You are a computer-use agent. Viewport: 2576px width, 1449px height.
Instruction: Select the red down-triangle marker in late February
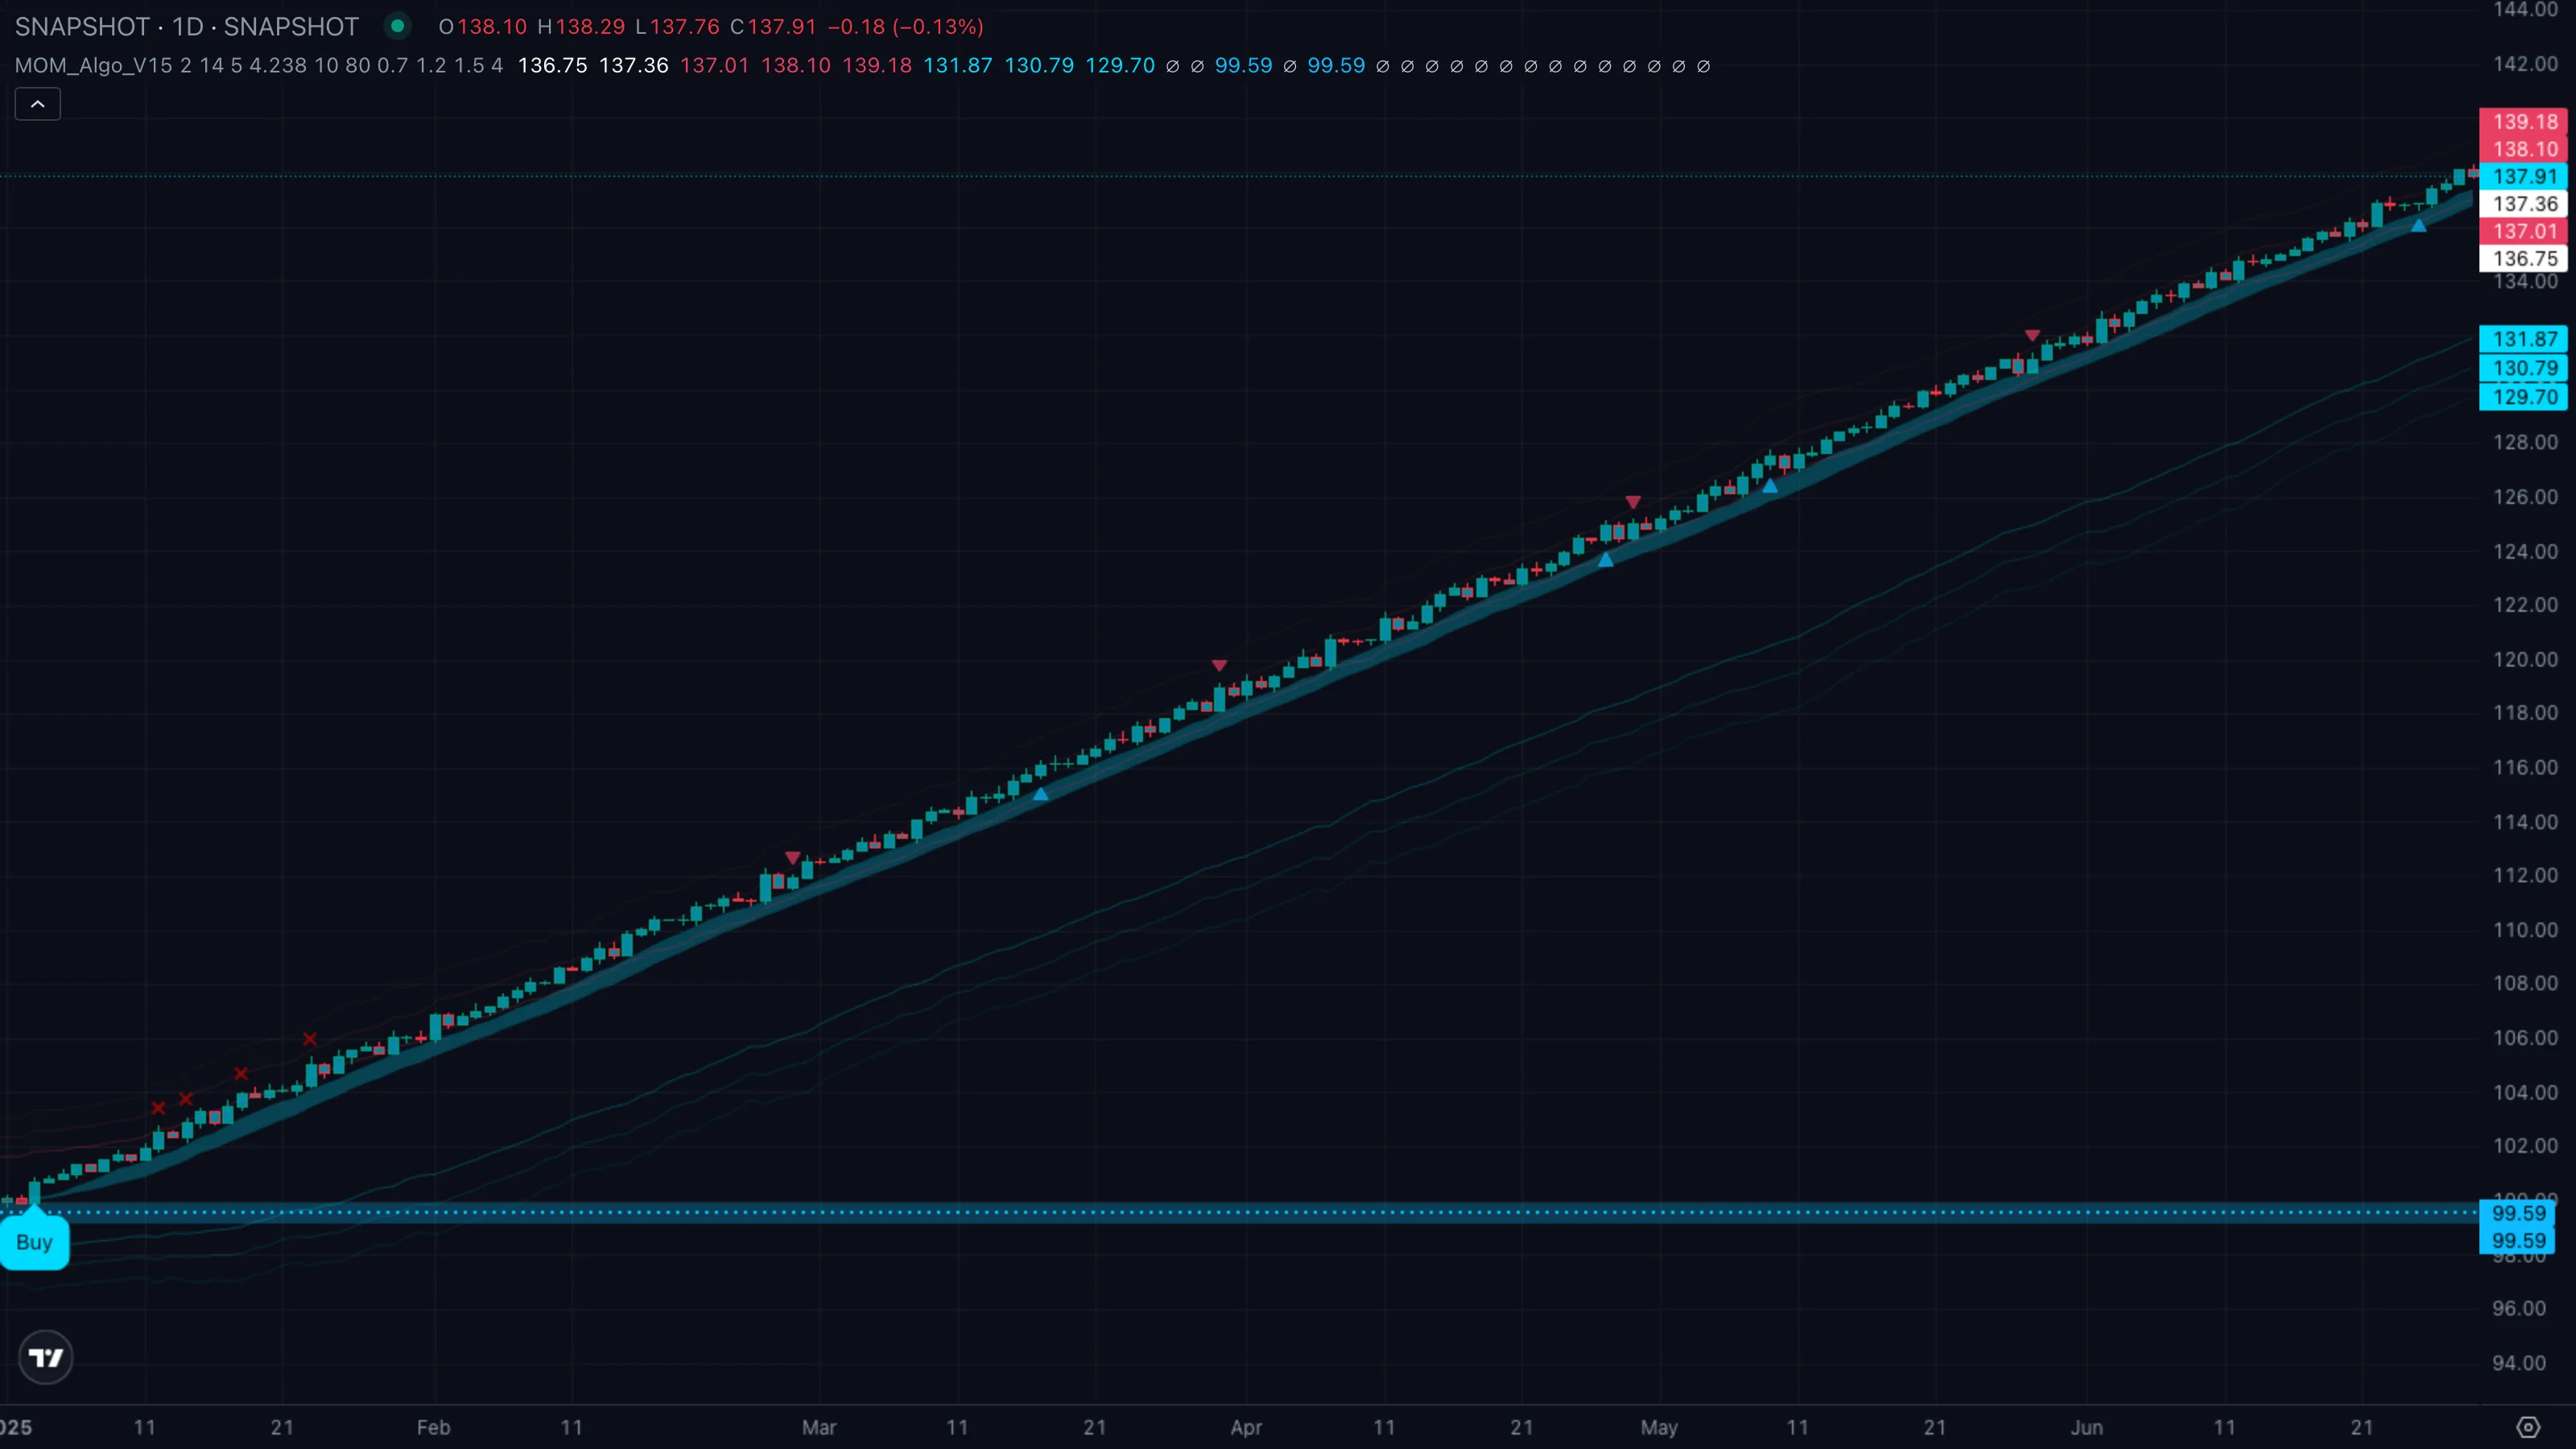[793, 858]
